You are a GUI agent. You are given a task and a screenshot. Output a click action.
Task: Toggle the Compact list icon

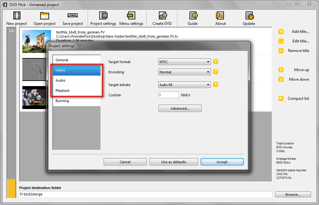(x=281, y=99)
